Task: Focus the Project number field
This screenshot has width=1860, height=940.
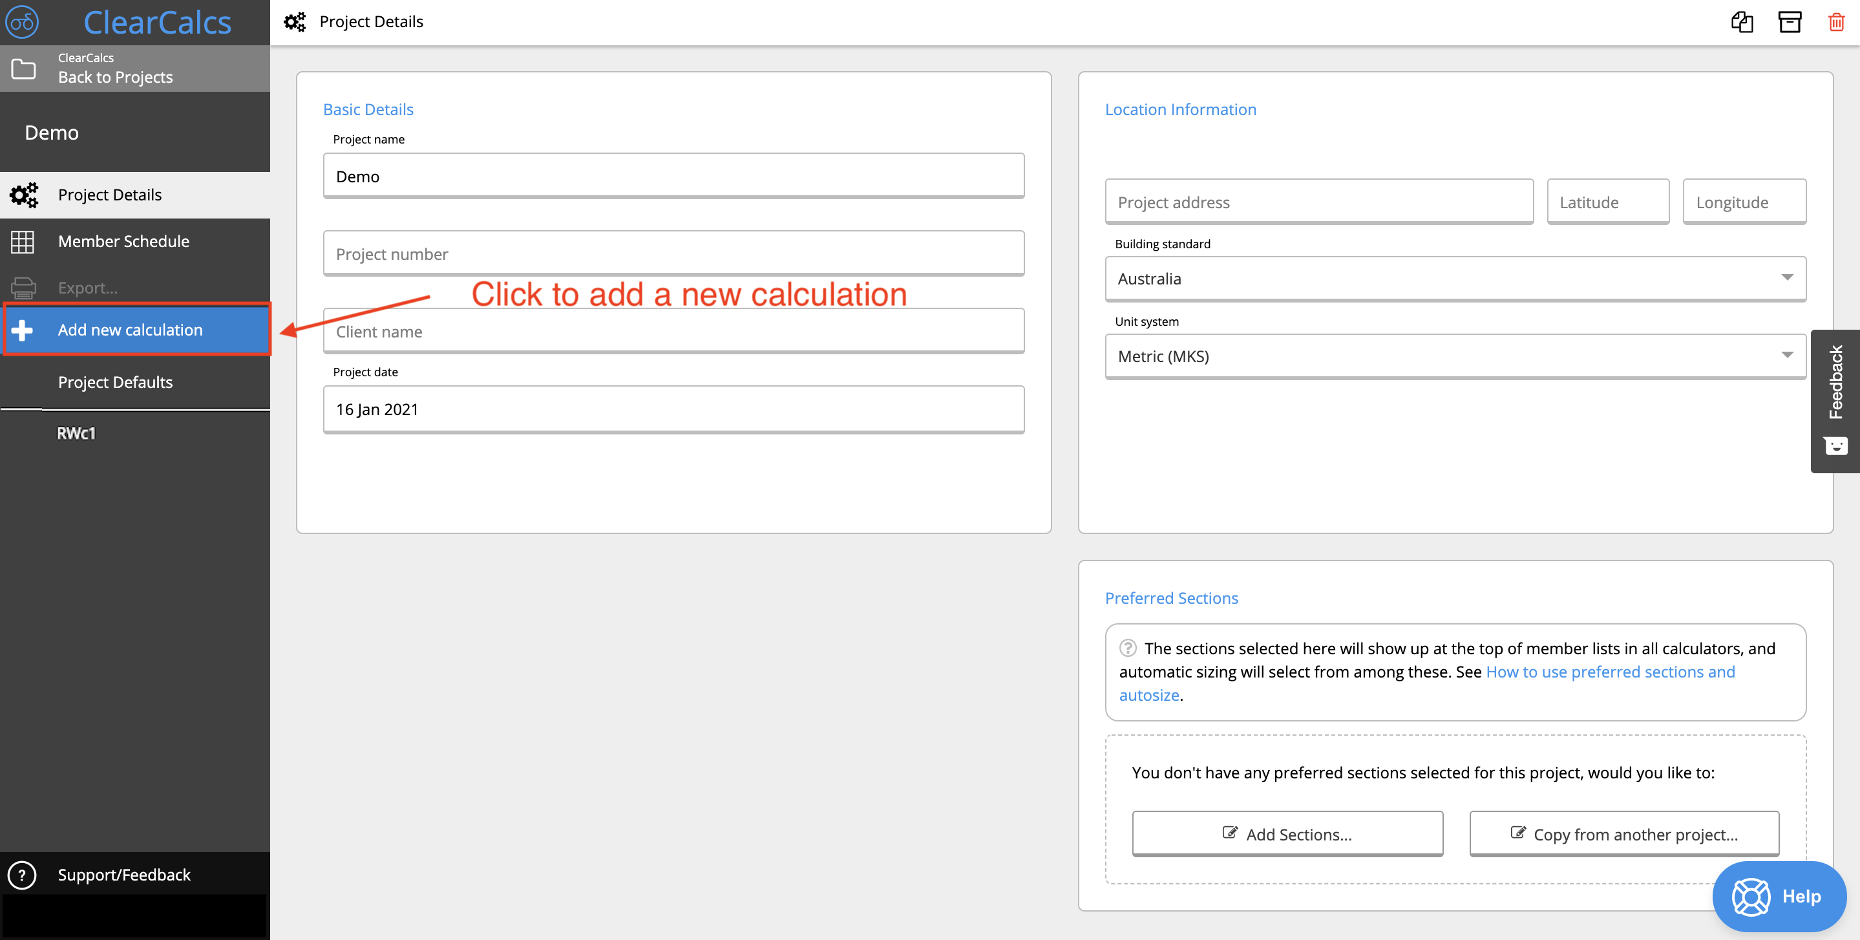Action: coord(673,253)
